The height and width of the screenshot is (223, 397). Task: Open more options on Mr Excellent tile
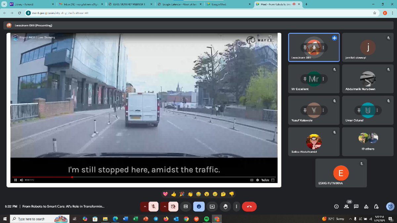click(x=323, y=79)
